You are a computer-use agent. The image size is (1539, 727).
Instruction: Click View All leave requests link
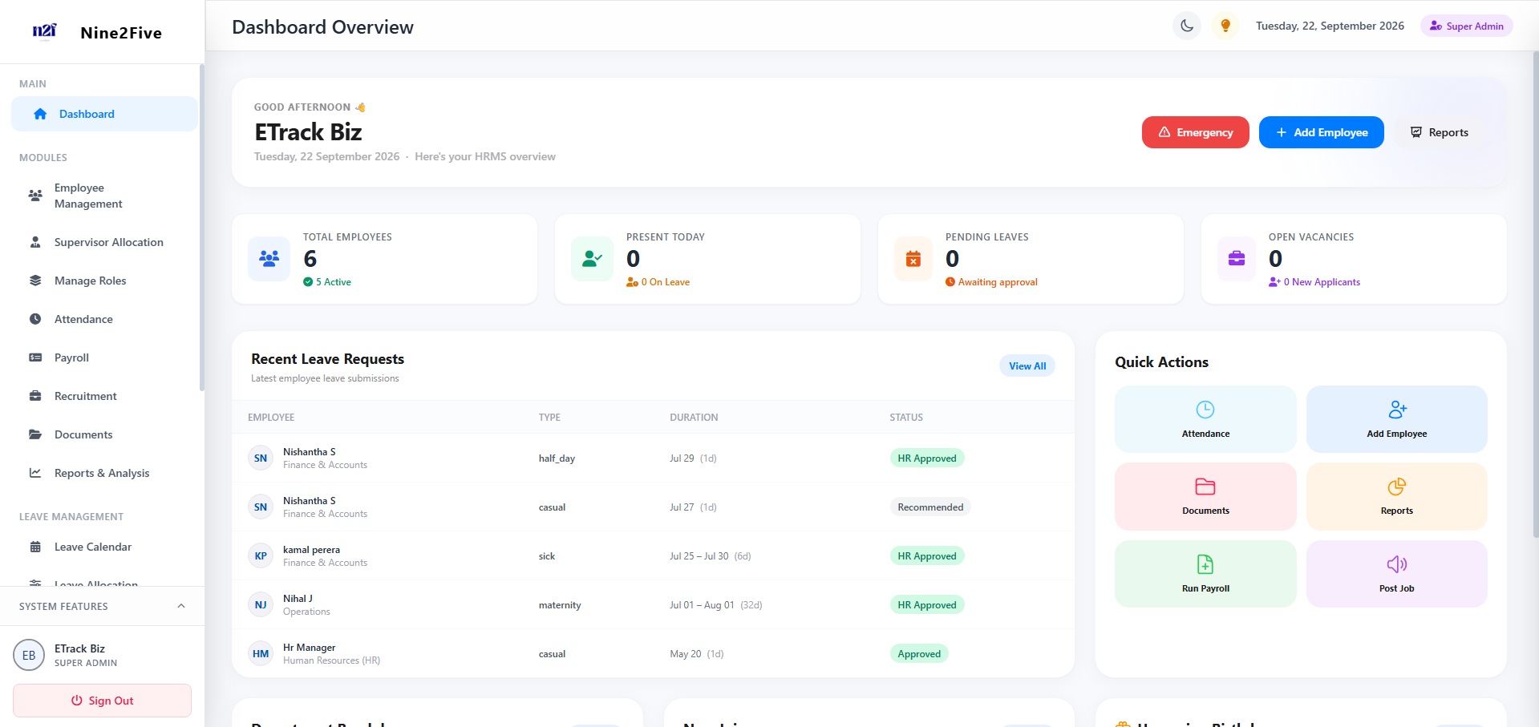tap(1027, 366)
